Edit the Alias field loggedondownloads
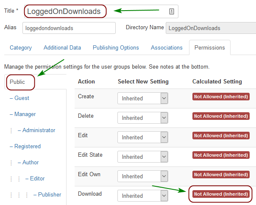This screenshot has height=205, width=256. [x=69, y=28]
